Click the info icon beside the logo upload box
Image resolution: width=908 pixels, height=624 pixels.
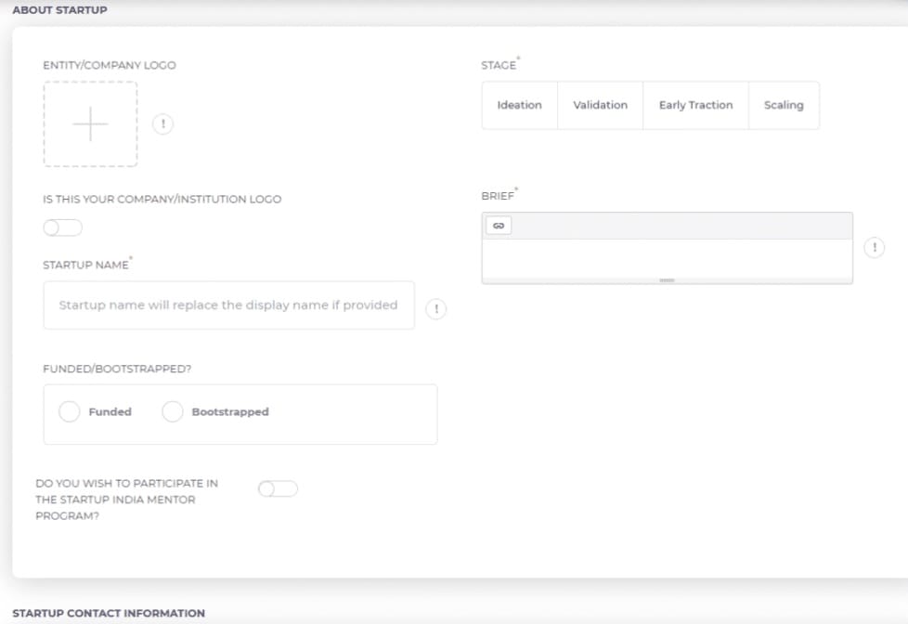click(x=162, y=124)
